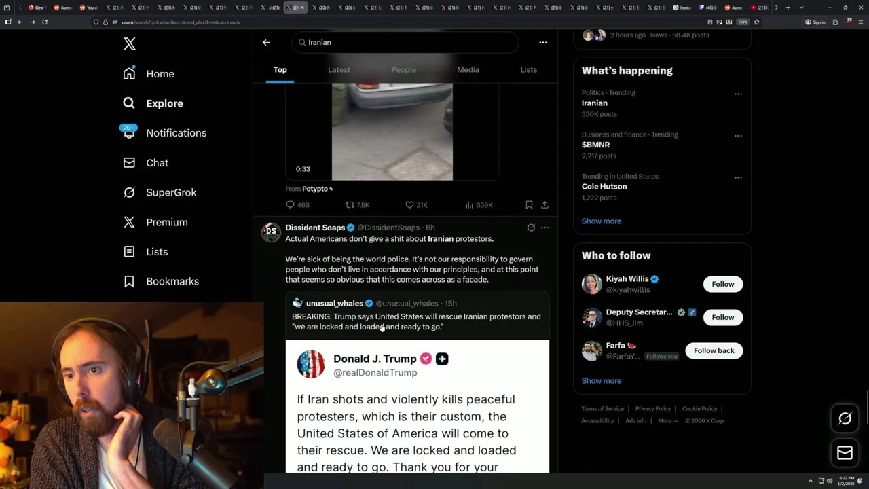
Task: Open search options three-dot menu
Action: pos(542,42)
